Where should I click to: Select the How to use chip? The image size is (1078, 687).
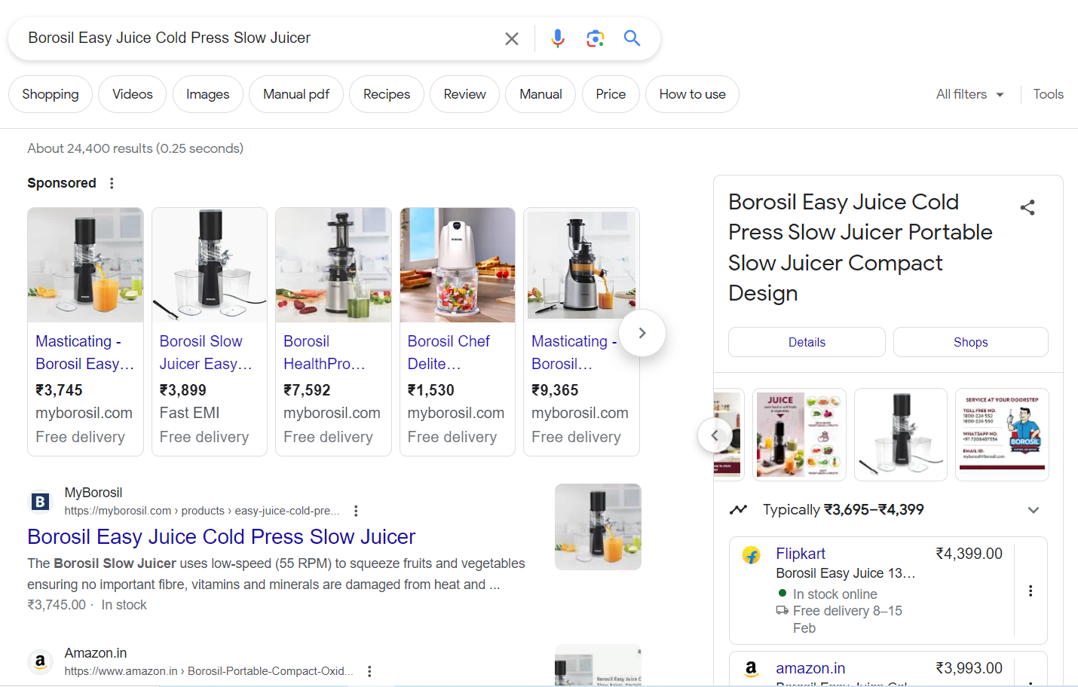pos(692,94)
